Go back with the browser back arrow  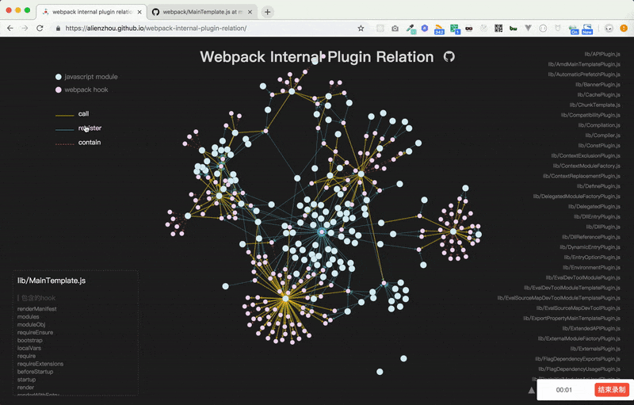click(x=10, y=29)
